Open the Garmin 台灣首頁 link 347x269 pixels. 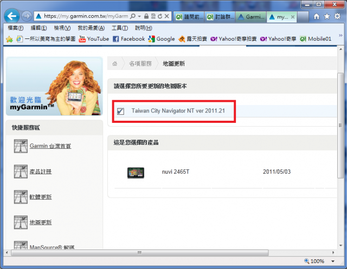(x=50, y=146)
